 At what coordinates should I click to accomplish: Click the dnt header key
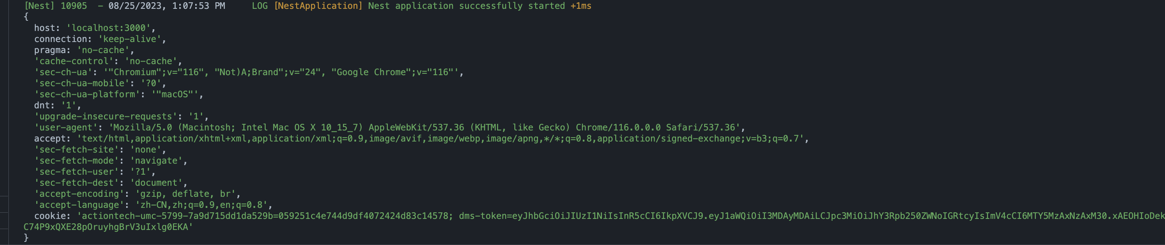[x=42, y=105]
